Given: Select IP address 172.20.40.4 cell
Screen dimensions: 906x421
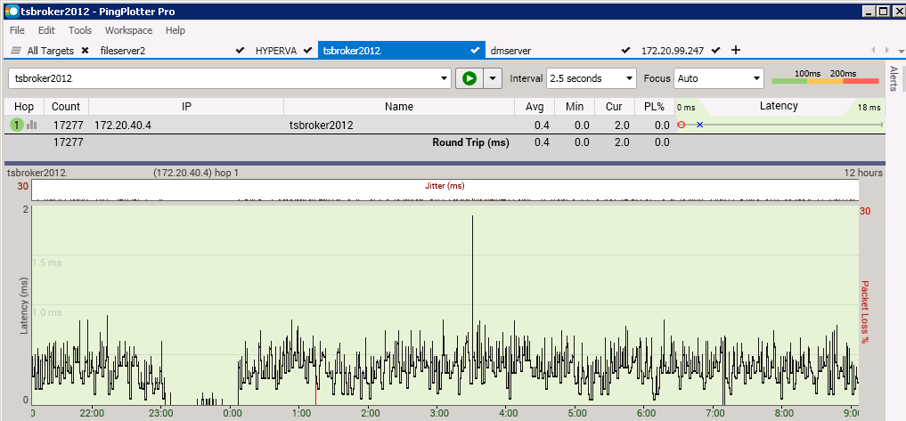Looking at the screenshot, I should [123, 125].
